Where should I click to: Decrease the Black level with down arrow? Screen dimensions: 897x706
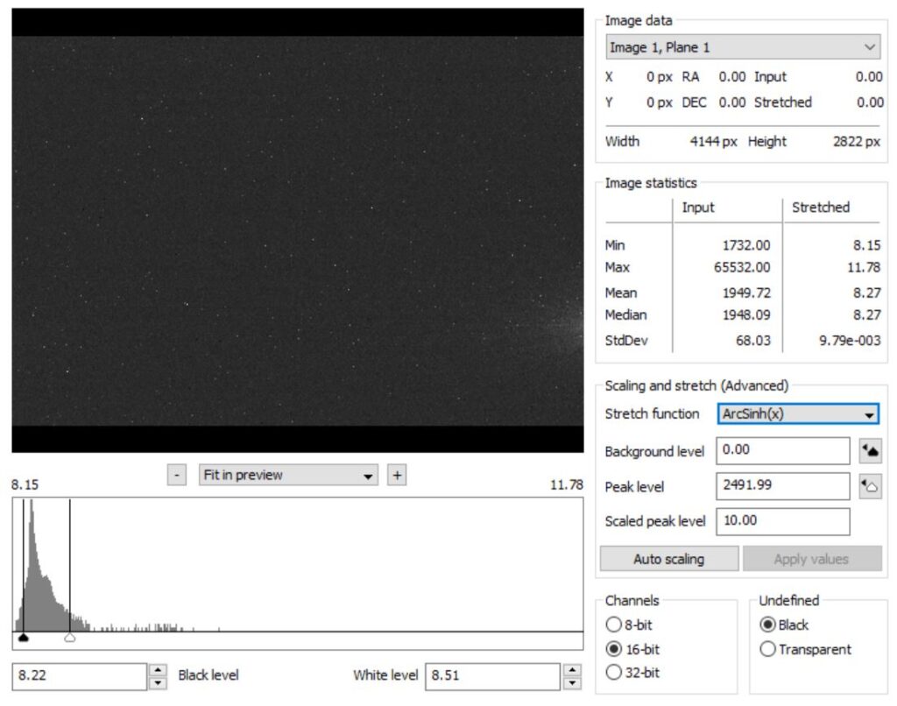[158, 683]
